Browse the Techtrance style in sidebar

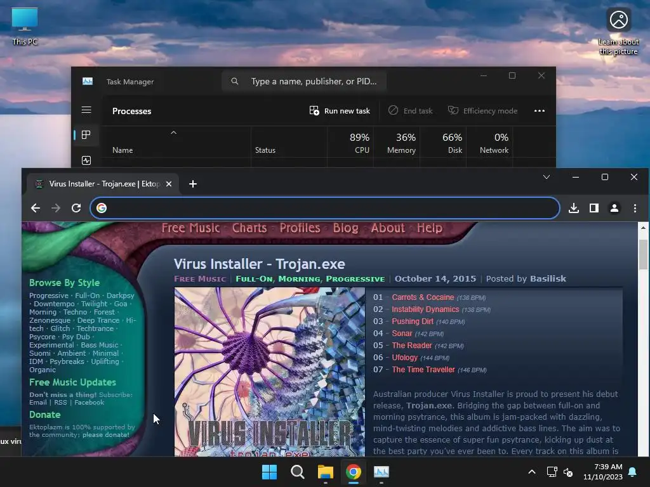(x=95, y=328)
